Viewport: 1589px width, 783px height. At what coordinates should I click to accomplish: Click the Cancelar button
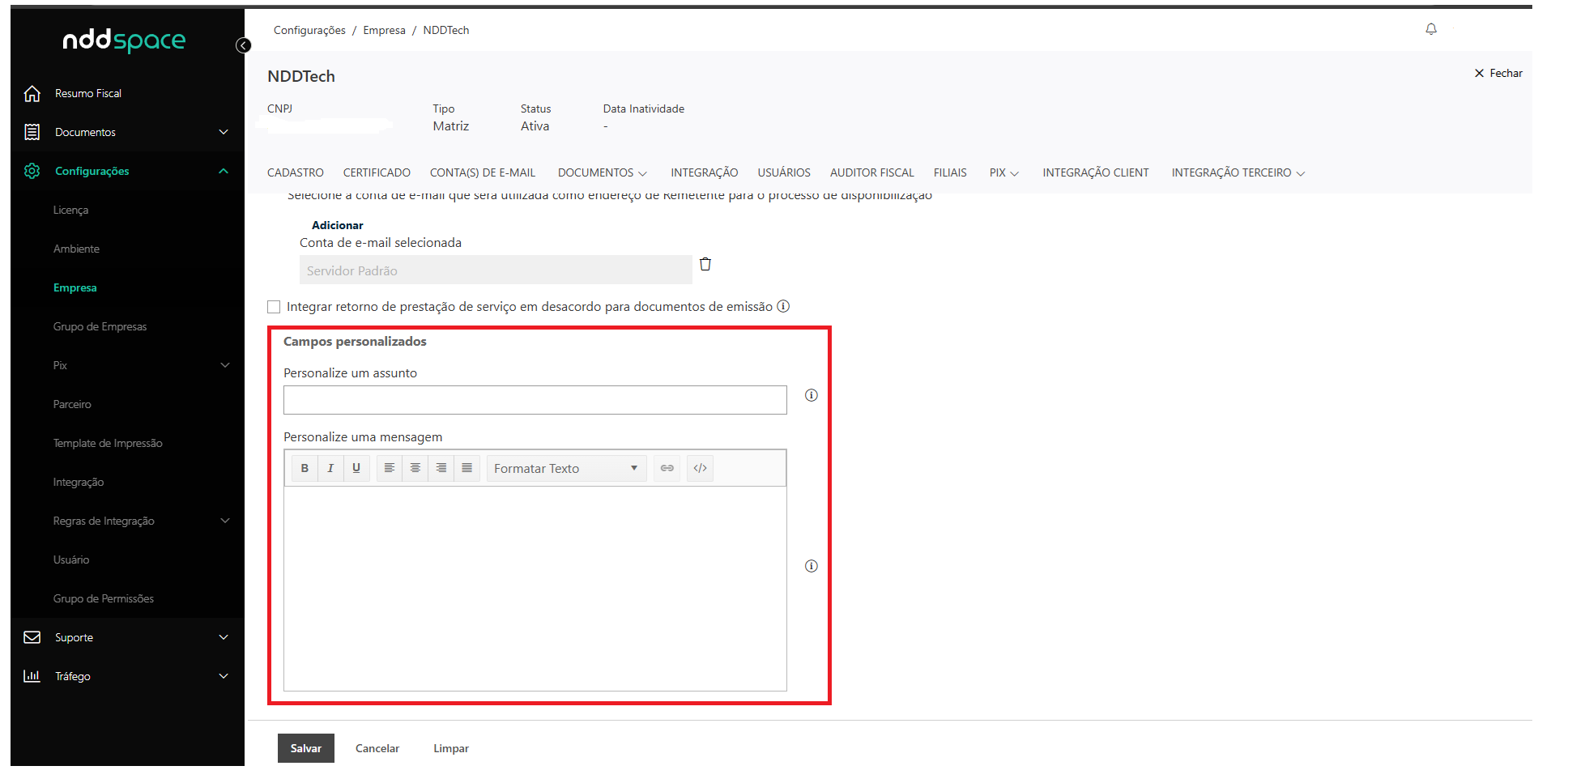pos(377,748)
